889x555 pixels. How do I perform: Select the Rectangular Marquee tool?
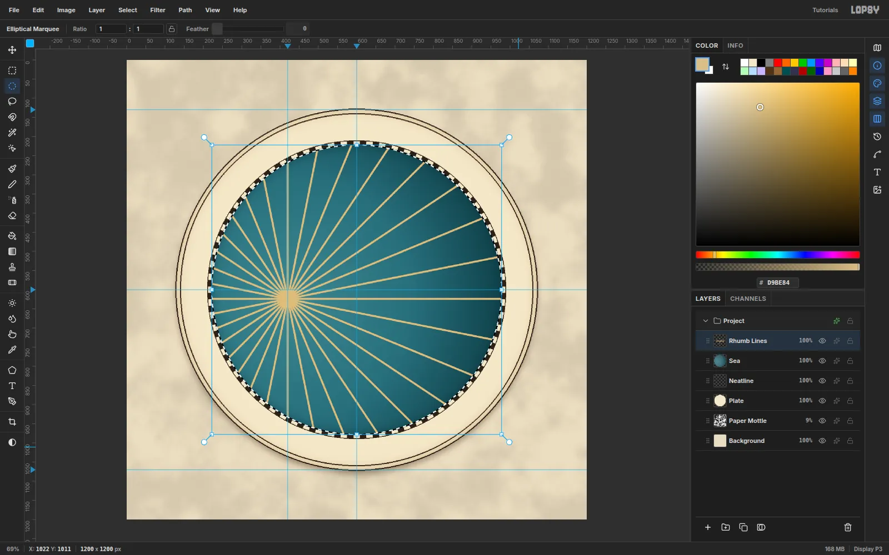[12, 70]
